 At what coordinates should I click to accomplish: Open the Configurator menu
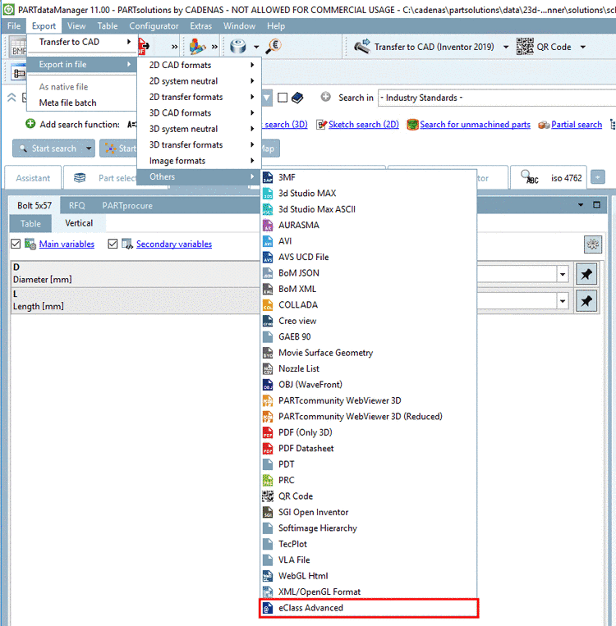[154, 26]
